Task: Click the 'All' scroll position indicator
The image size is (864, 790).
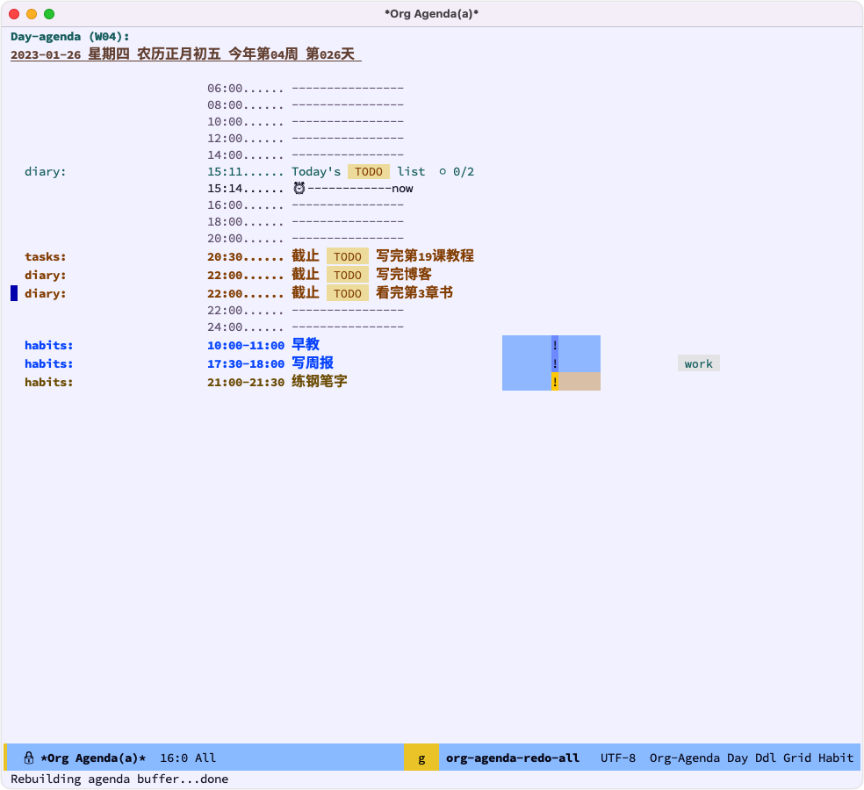Action: pos(205,758)
